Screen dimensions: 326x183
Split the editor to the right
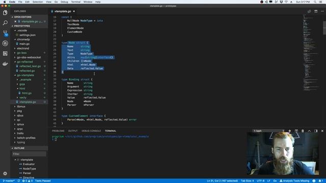[316, 11]
